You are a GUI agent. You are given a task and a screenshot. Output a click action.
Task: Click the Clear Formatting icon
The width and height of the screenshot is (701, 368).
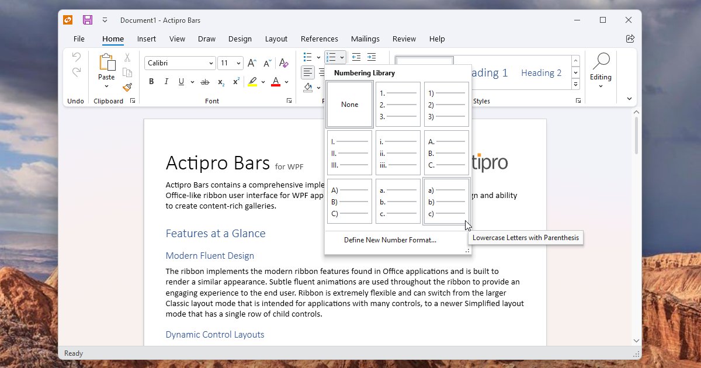point(284,63)
